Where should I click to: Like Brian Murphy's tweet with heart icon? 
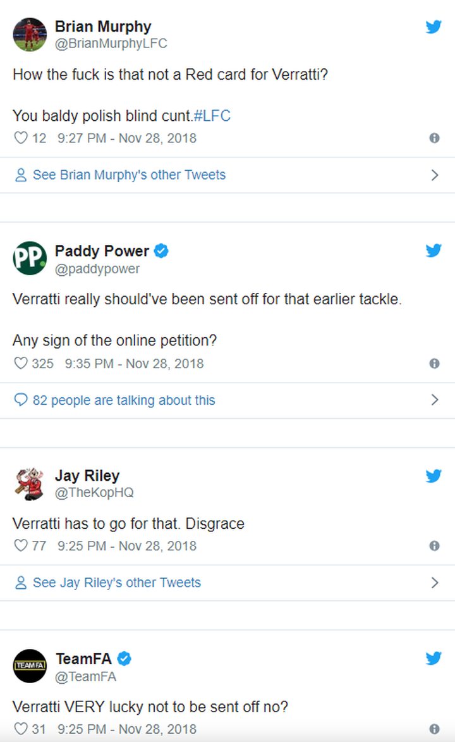point(20,138)
